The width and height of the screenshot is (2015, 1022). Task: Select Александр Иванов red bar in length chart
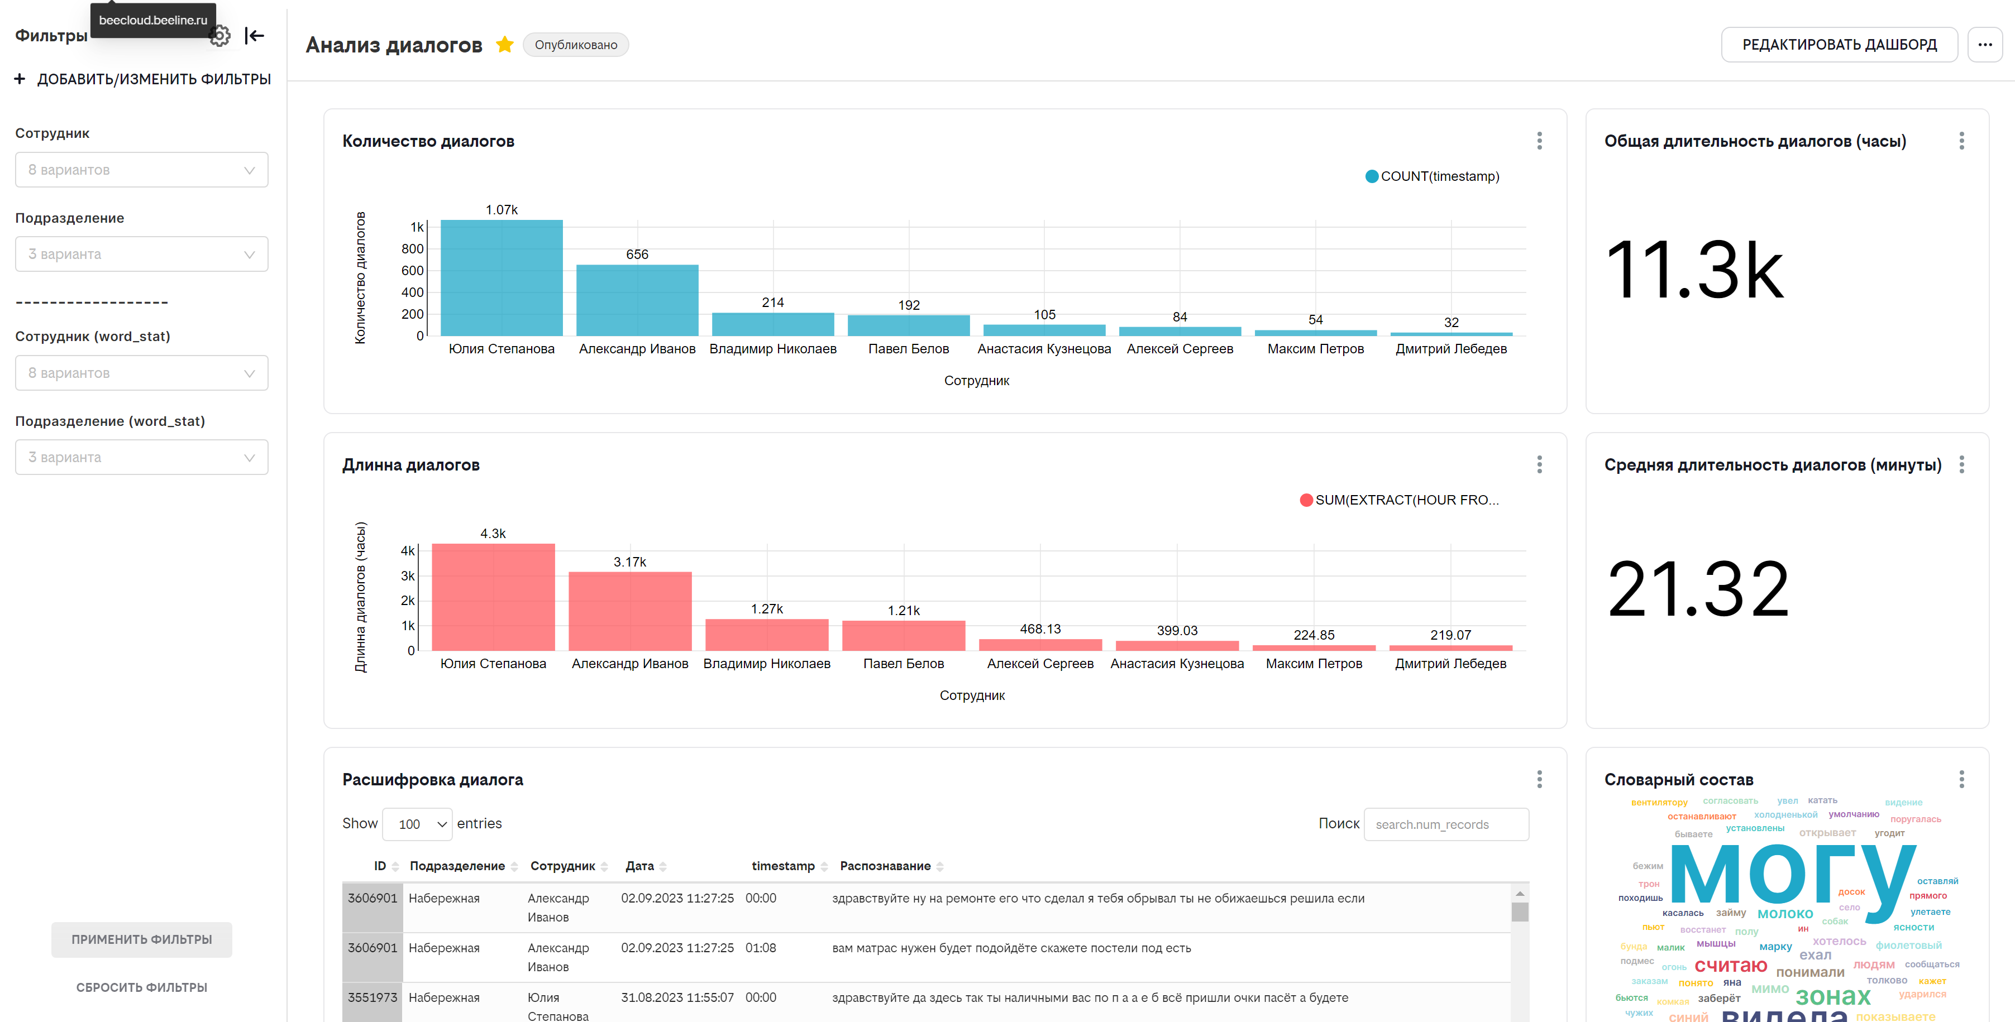(x=630, y=611)
